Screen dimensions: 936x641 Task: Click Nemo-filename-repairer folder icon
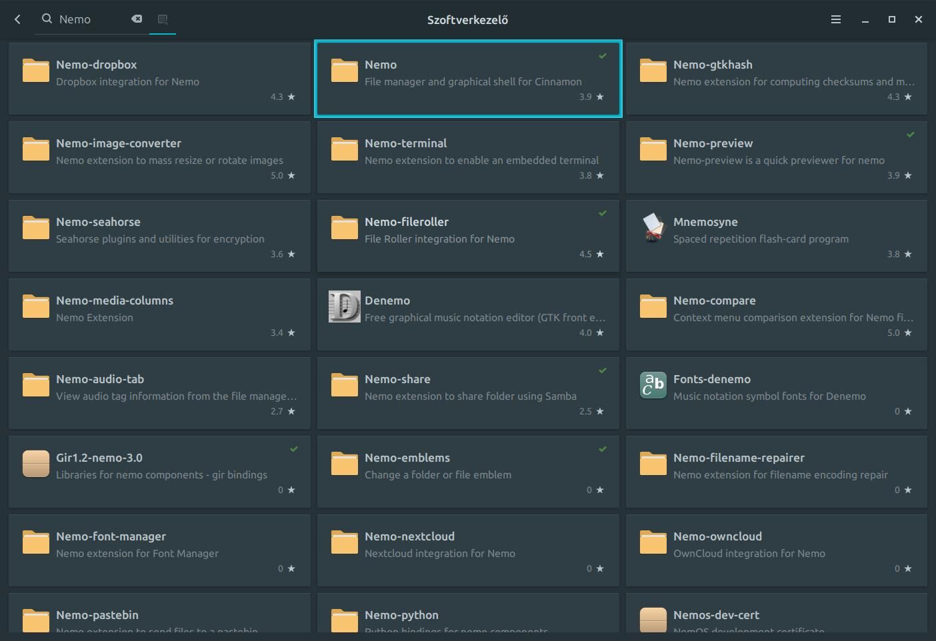pos(653,464)
